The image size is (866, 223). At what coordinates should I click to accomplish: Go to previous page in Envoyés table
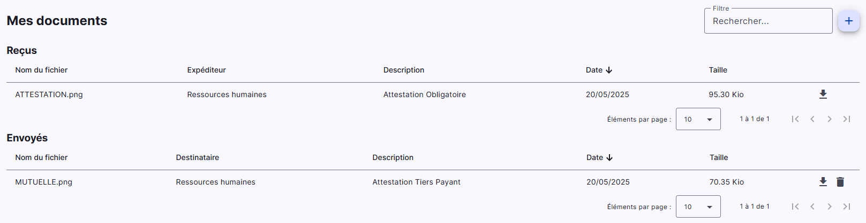tap(812, 206)
